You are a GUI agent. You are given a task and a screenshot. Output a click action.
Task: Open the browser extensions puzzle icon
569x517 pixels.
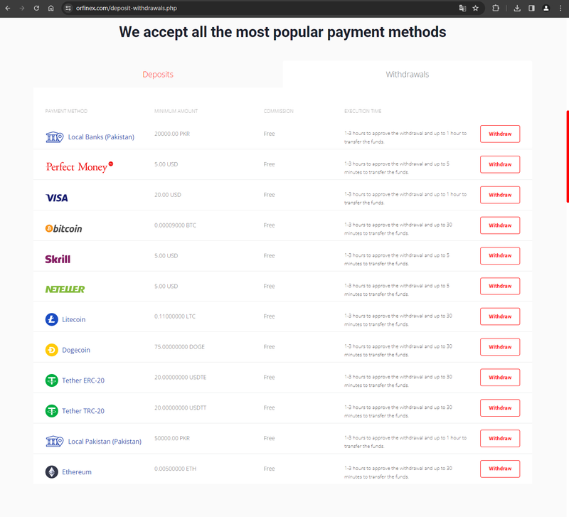pyautogui.click(x=496, y=8)
